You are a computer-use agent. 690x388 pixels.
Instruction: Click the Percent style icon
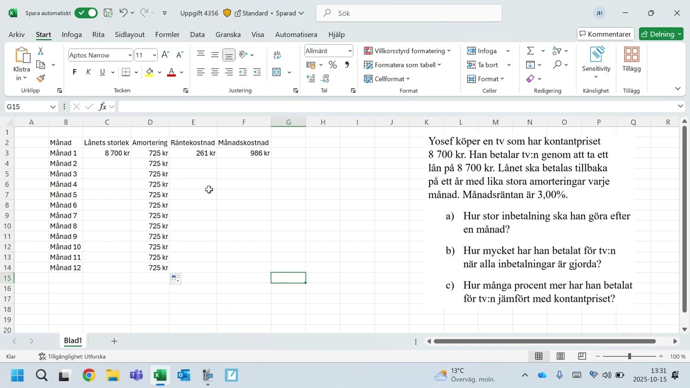333,65
